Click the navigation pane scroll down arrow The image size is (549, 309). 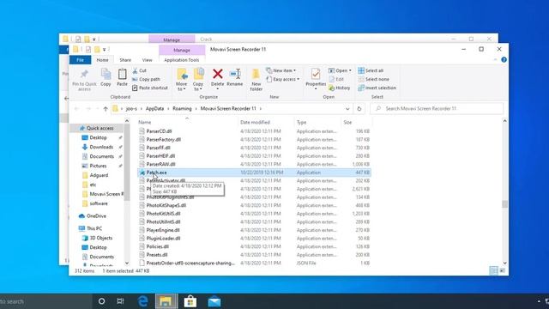tap(127, 264)
